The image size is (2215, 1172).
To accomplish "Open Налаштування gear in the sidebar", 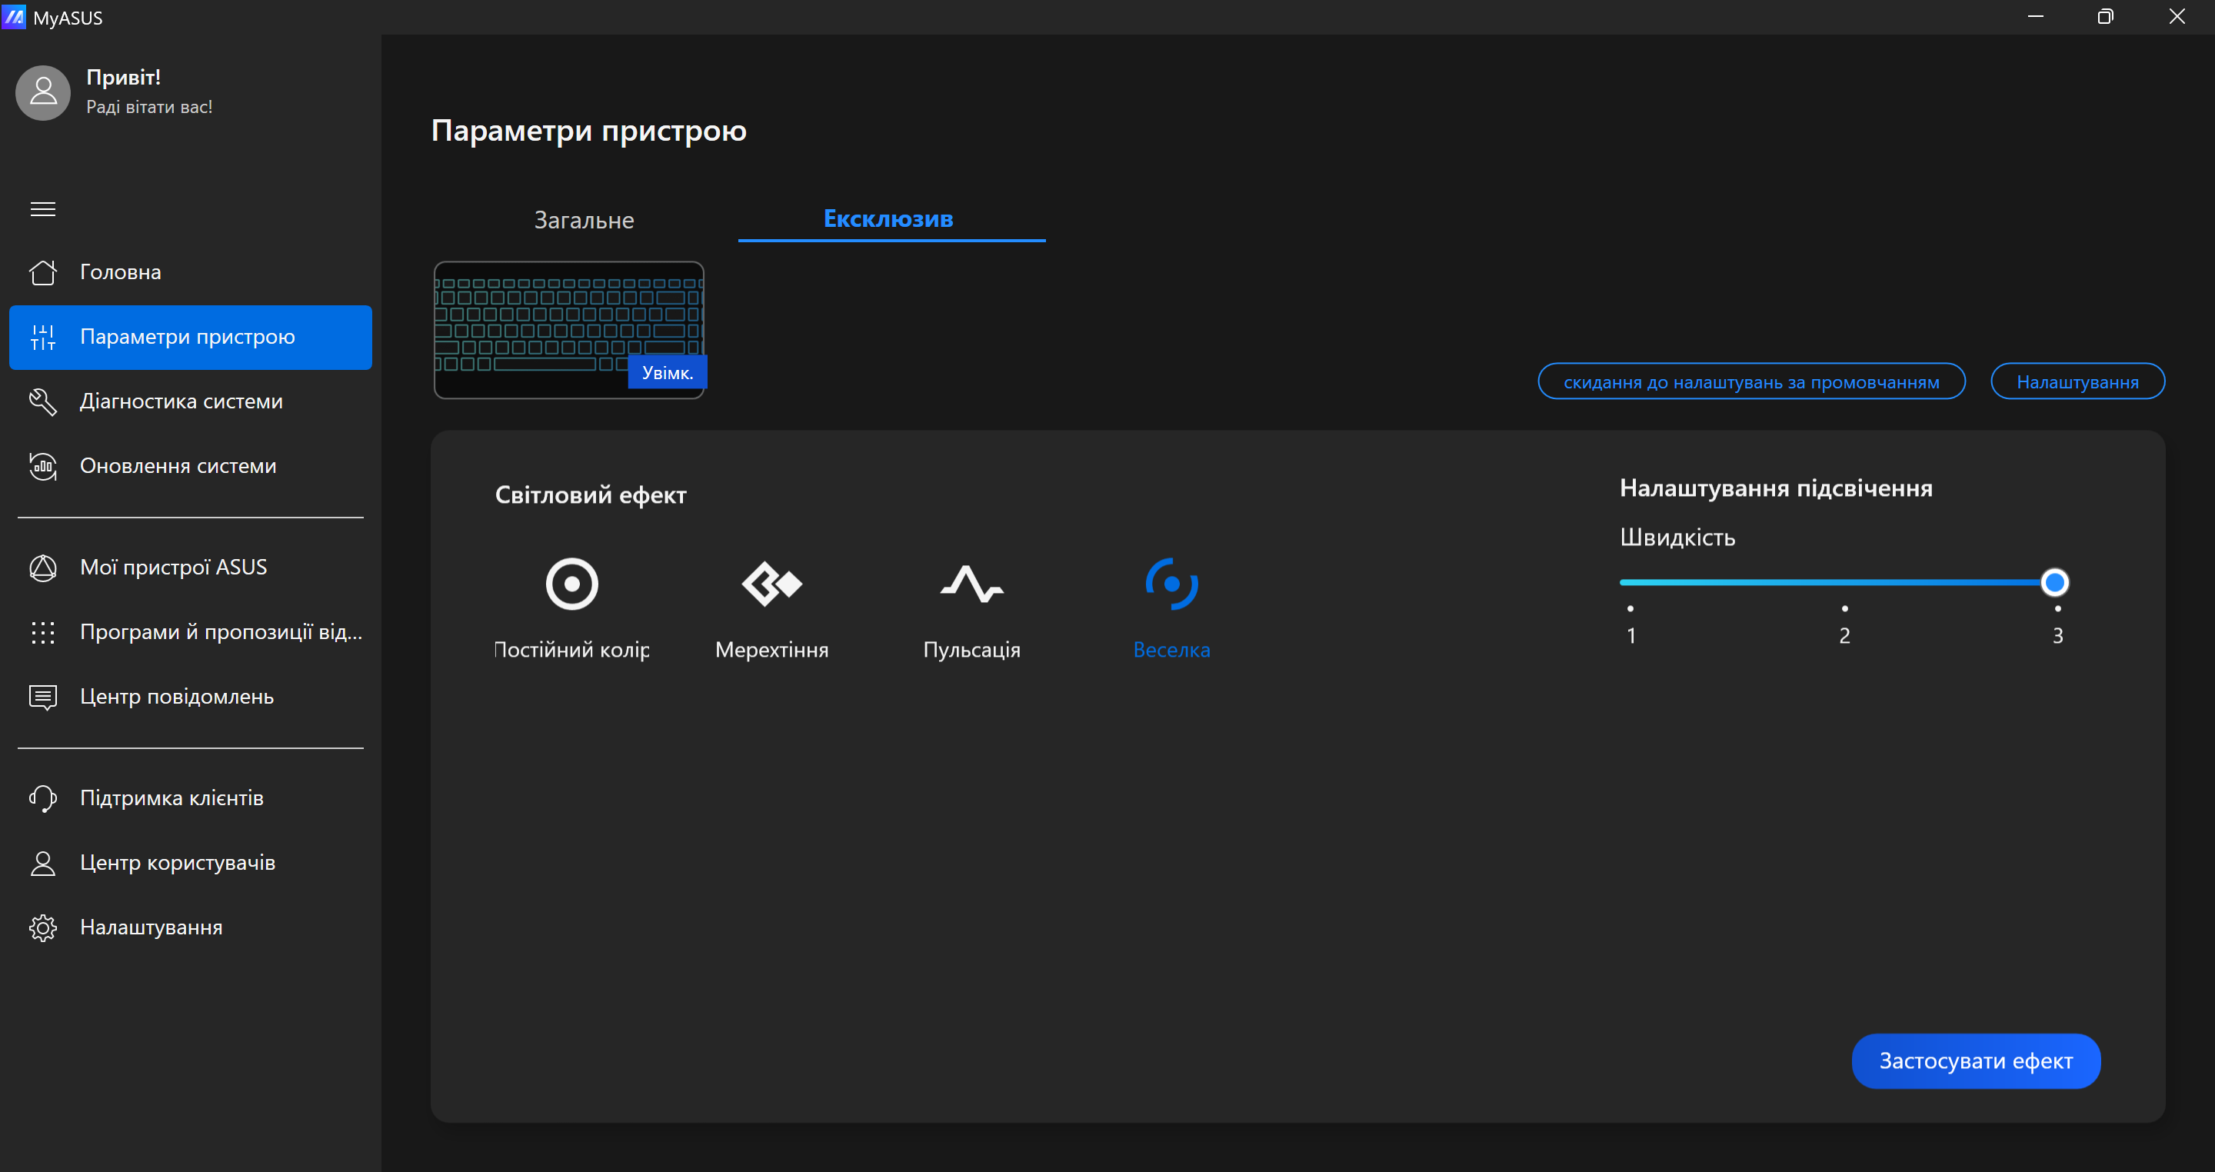I will [x=151, y=927].
